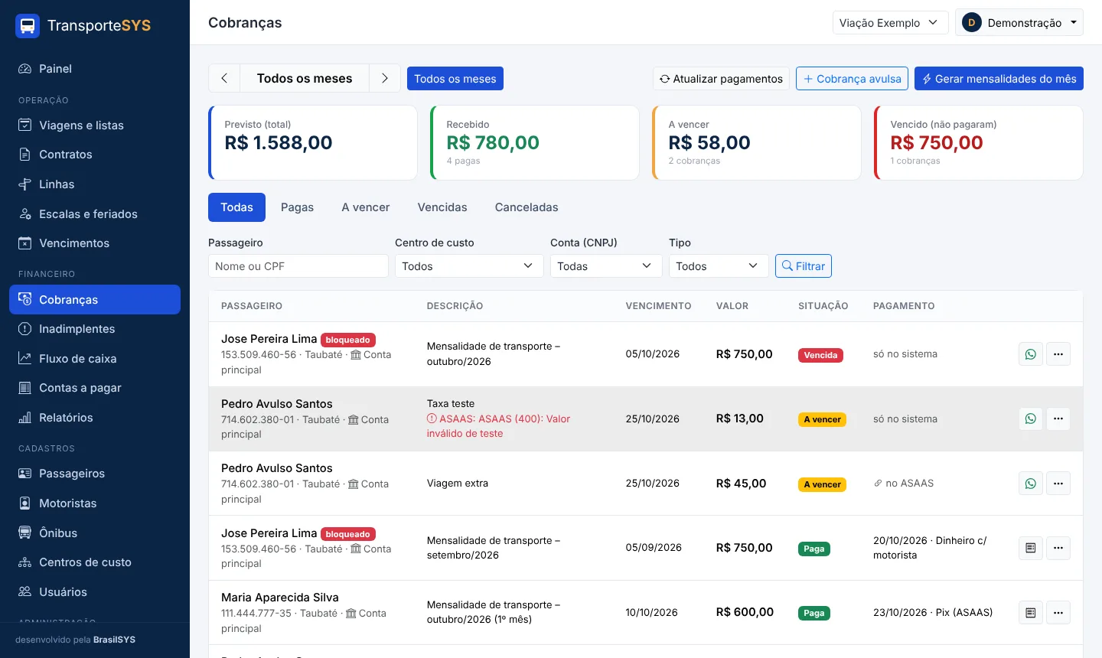Viewport: 1102px width, 658px height.
Task: Switch to the A vencer tab
Action: coord(366,207)
